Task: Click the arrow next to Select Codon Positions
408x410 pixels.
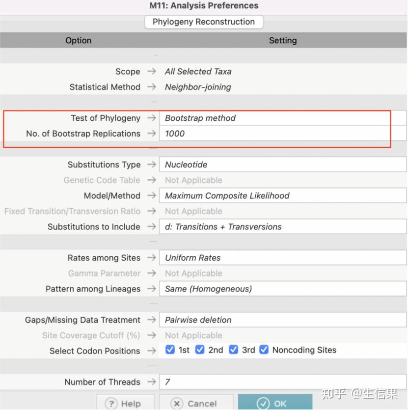Action: 152,351
